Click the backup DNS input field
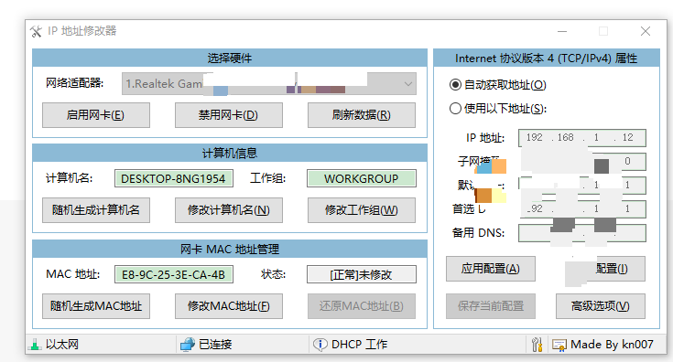Screen dimensions: 673x362 [x=582, y=233]
